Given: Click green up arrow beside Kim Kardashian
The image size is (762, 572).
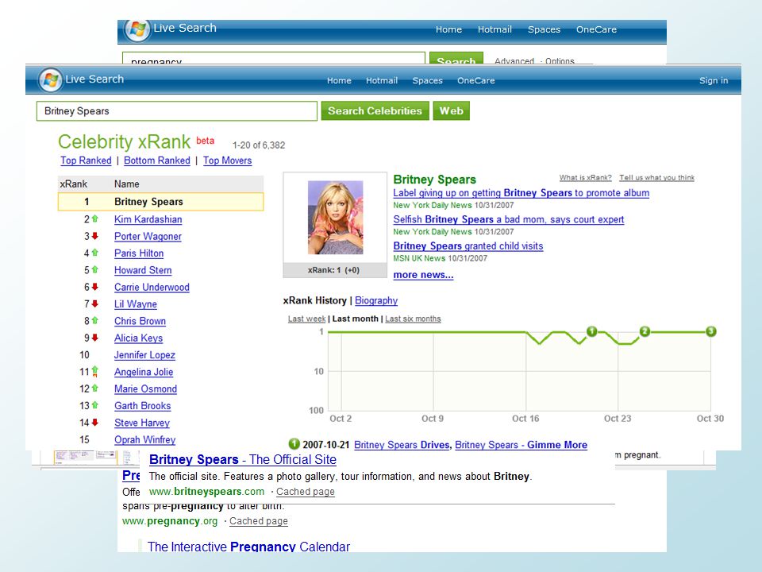Looking at the screenshot, I should pyautogui.click(x=94, y=219).
